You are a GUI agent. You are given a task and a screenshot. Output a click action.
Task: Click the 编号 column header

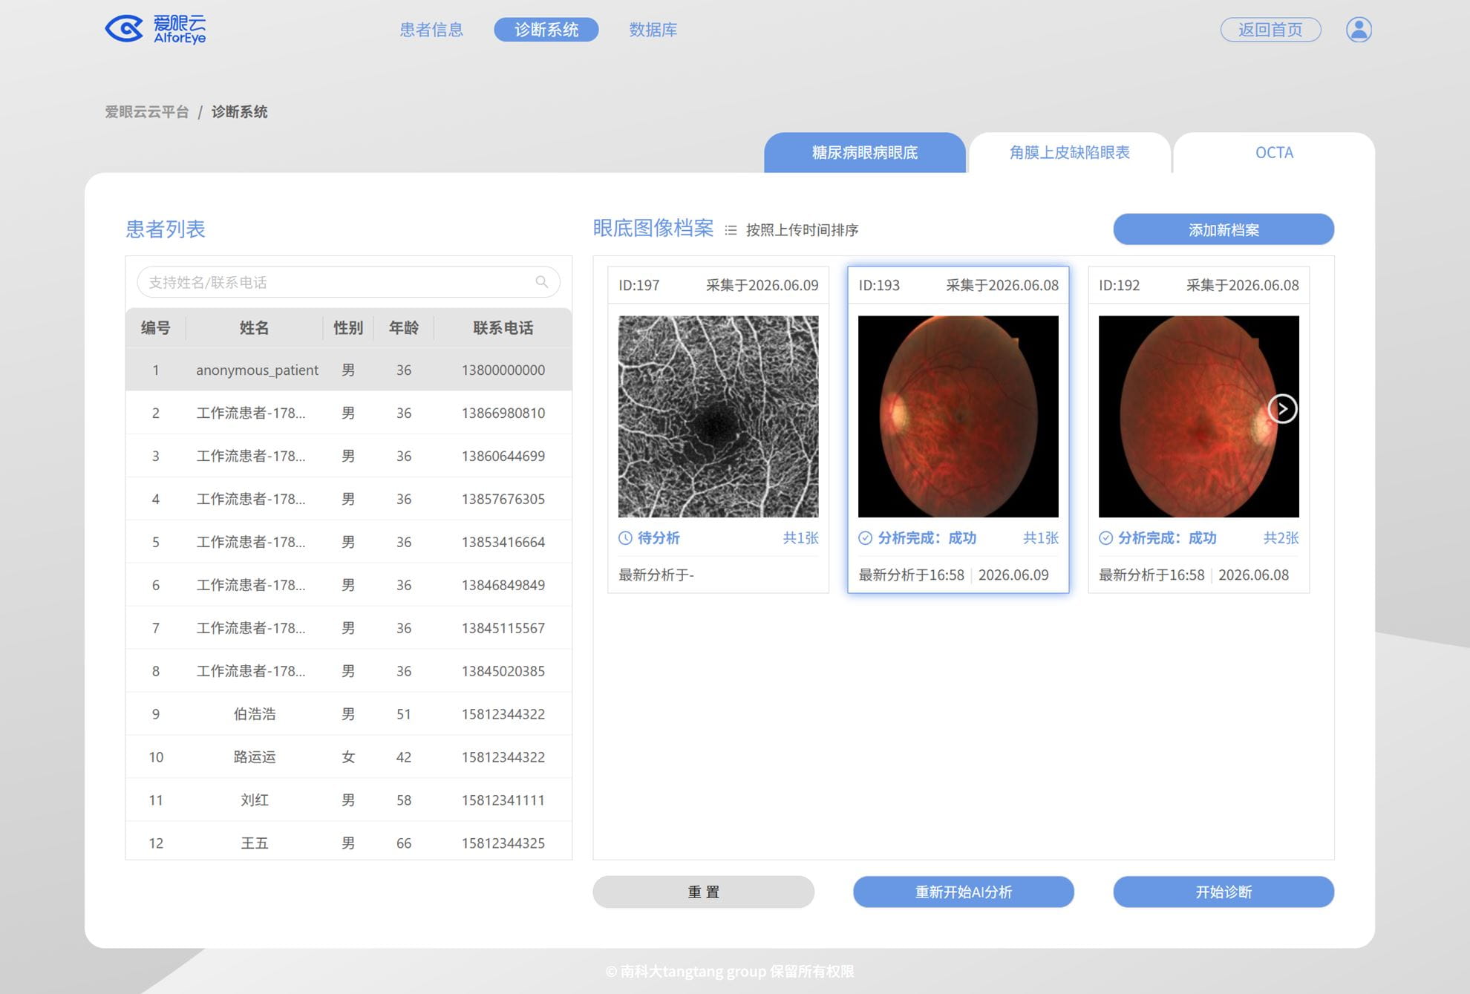click(x=156, y=328)
